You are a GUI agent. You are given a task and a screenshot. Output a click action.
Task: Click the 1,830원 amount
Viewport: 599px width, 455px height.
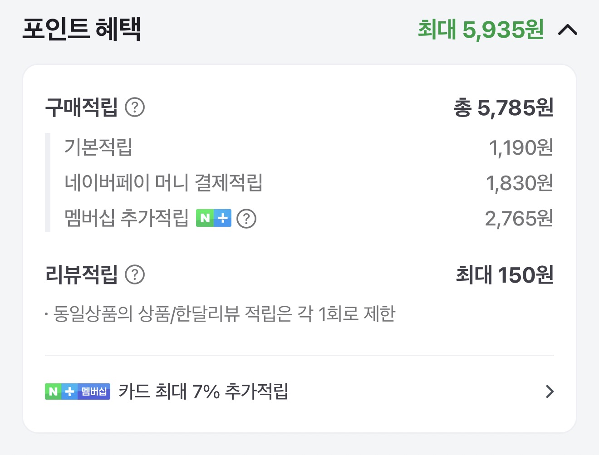[x=519, y=183]
